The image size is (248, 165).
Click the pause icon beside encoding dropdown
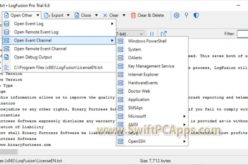point(152,34)
